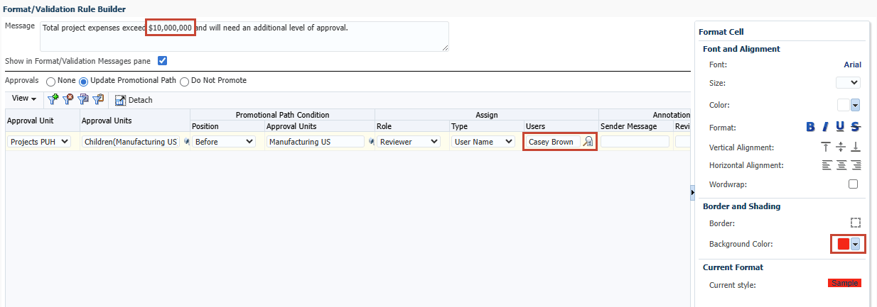Open user search next to Casey Brown
Screen dimensions: 877x307
coord(588,142)
